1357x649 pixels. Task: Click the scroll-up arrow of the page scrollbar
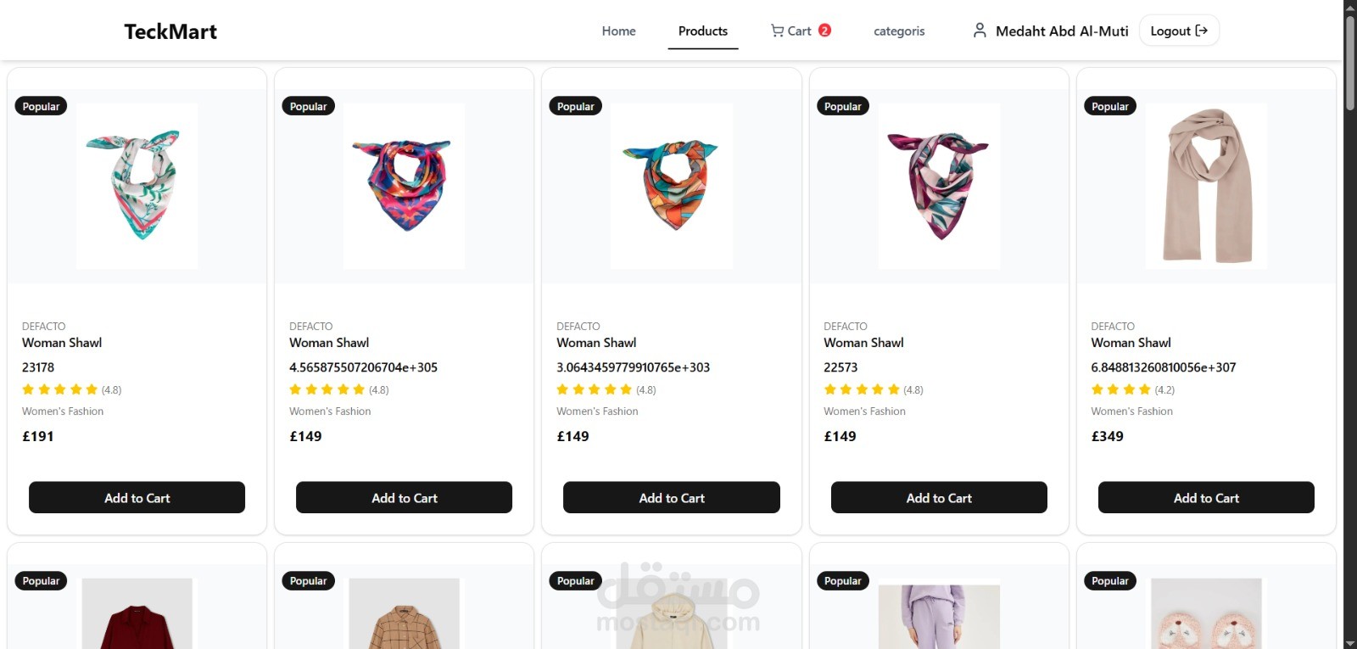pyautogui.click(x=1349, y=6)
